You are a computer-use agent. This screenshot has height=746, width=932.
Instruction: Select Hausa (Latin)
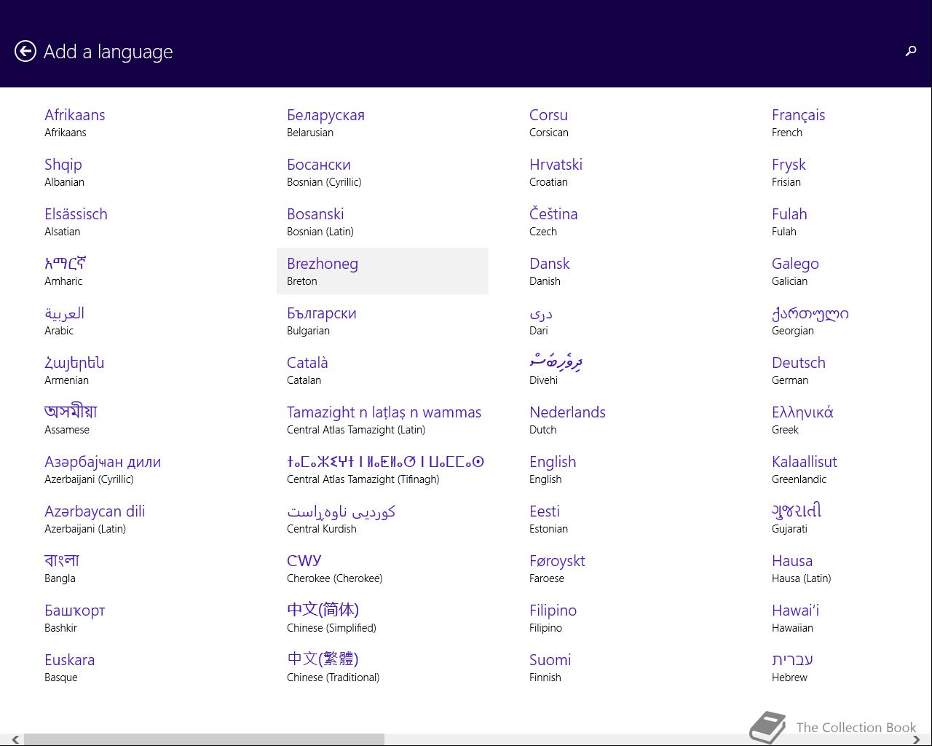(x=847, y=568)
